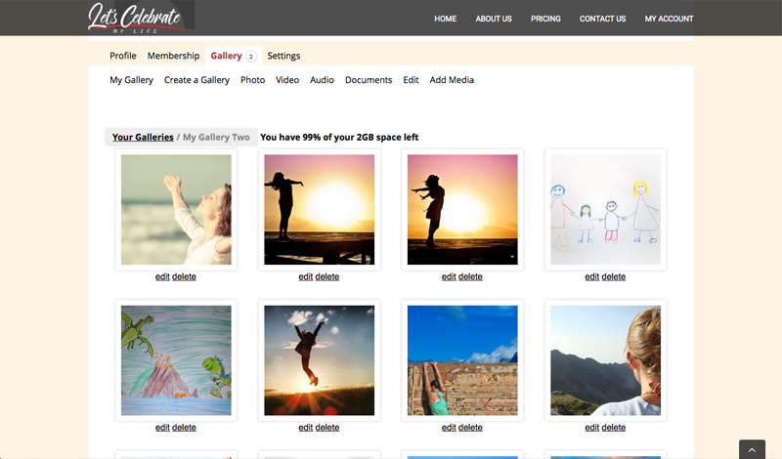This screenshot has height=459, width=782.
Task: Switch to the Profile tab
Action: pyautogui.click(x=123, y=56)
